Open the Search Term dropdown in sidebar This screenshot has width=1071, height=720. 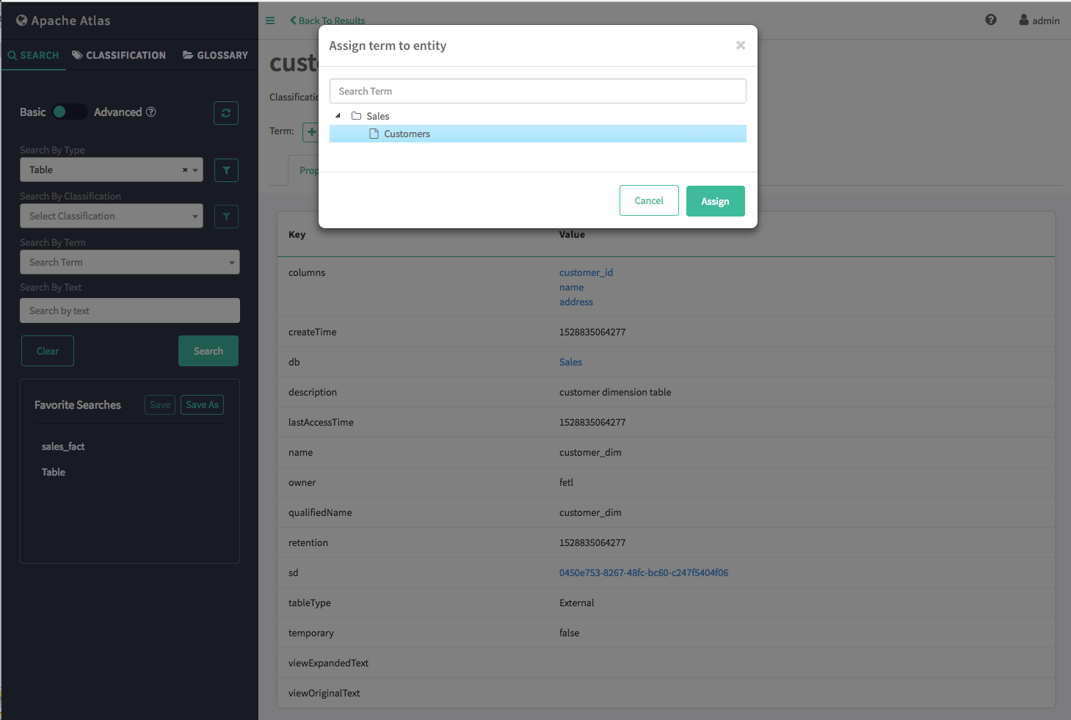coord(130,262)
